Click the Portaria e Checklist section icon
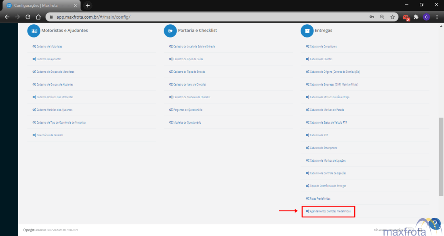Screen dimensions: 444x236 [x=170, y=31]
